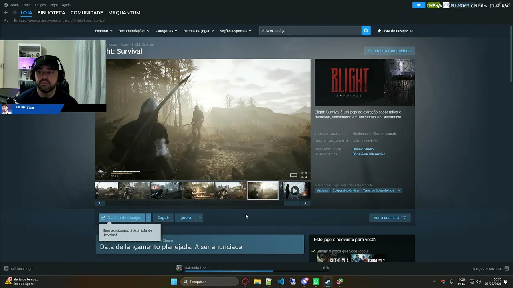Open publisher Behaviour Interactive link
This screenshot has width=513, height=288.
[369, 154]
